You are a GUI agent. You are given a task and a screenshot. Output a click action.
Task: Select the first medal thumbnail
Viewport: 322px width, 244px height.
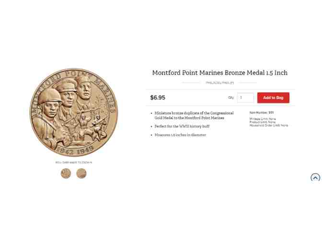click(66, 174)
